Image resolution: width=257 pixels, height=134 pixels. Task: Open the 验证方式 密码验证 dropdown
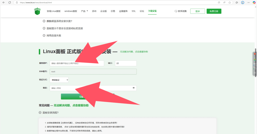coord(59,80)
